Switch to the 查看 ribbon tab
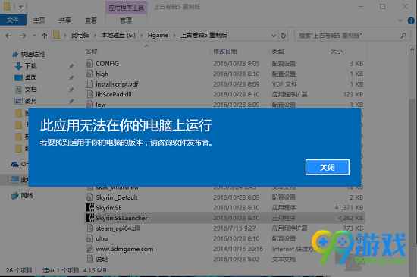This screenshot has width=417, height=277. [x=91, y=20]
